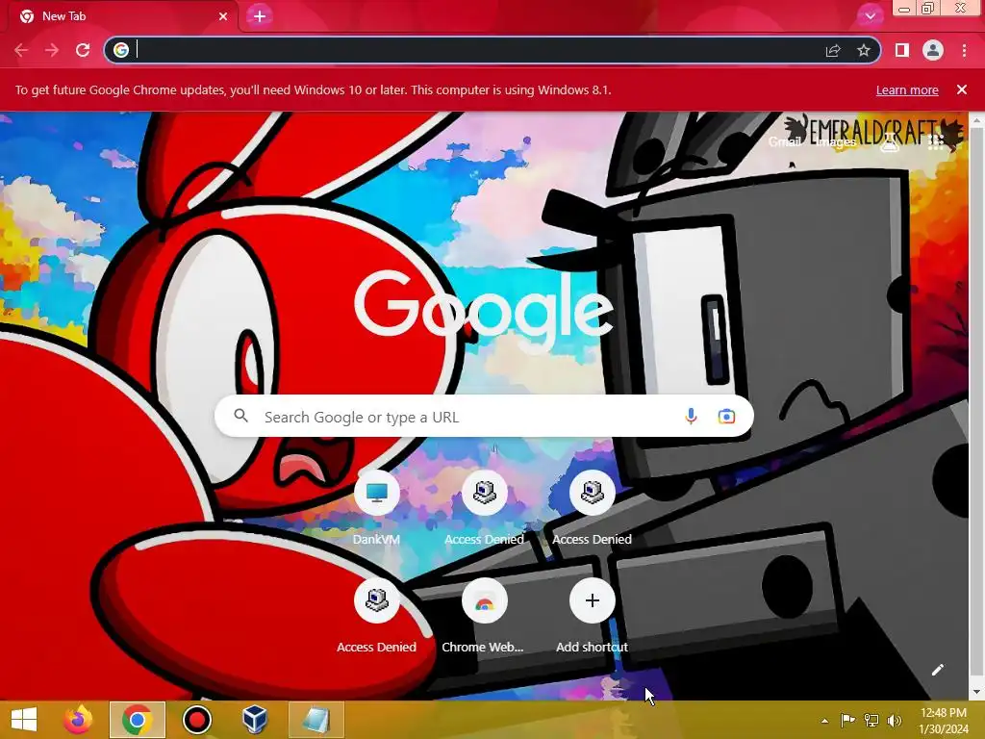
Task: Open the volume speaker icon
Action: (894, 720)
